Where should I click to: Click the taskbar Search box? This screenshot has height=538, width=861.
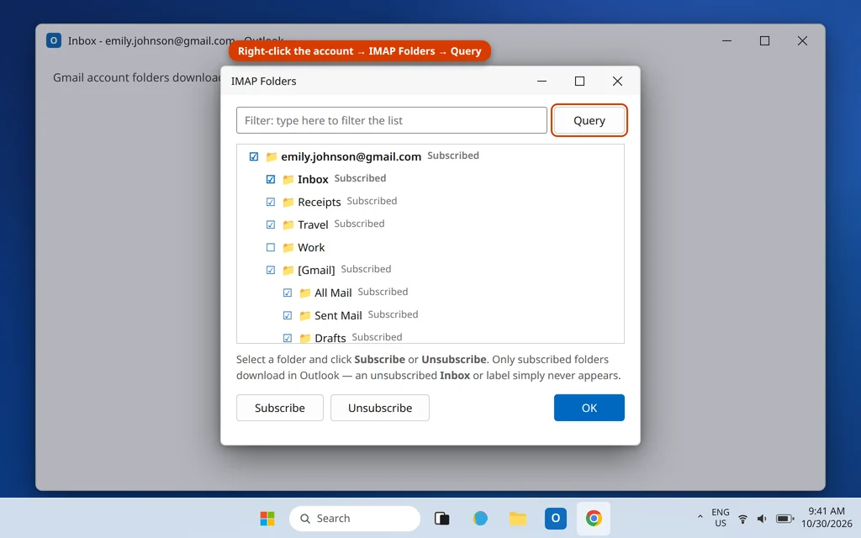[355, 518]
